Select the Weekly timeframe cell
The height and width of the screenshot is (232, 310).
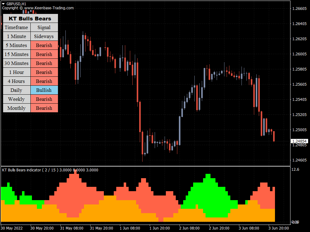point(17,99)
